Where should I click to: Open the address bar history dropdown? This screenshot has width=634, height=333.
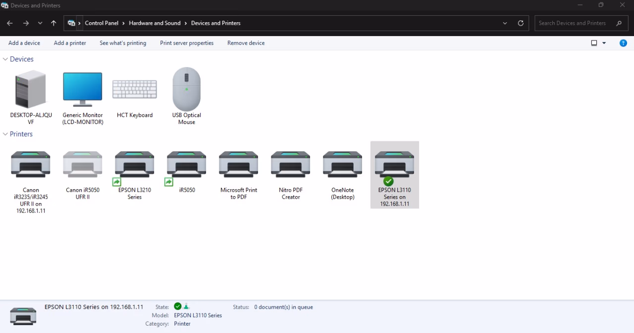click(505, 23)
